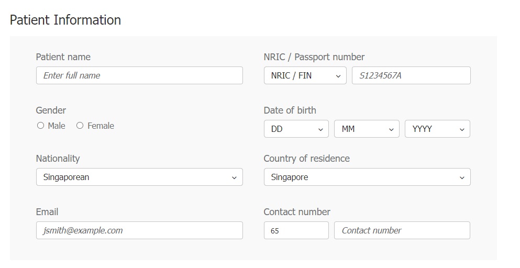Click the Email field with jsmith@example.com placeholder

[x=139, y=230]
